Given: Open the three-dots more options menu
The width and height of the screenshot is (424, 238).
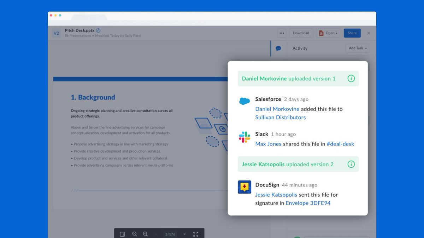Looking at the screenshot, I should (x=282, y=33).
